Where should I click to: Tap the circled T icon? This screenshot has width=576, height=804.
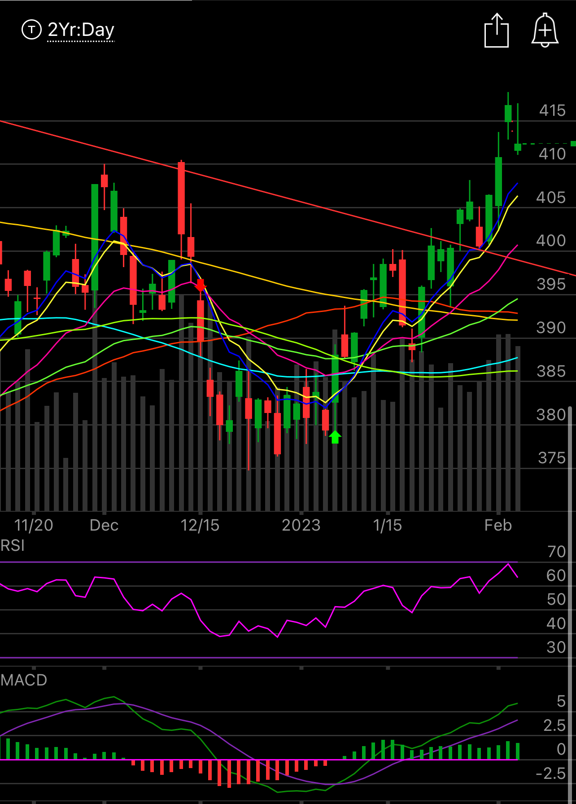click(x=31, y=30)
